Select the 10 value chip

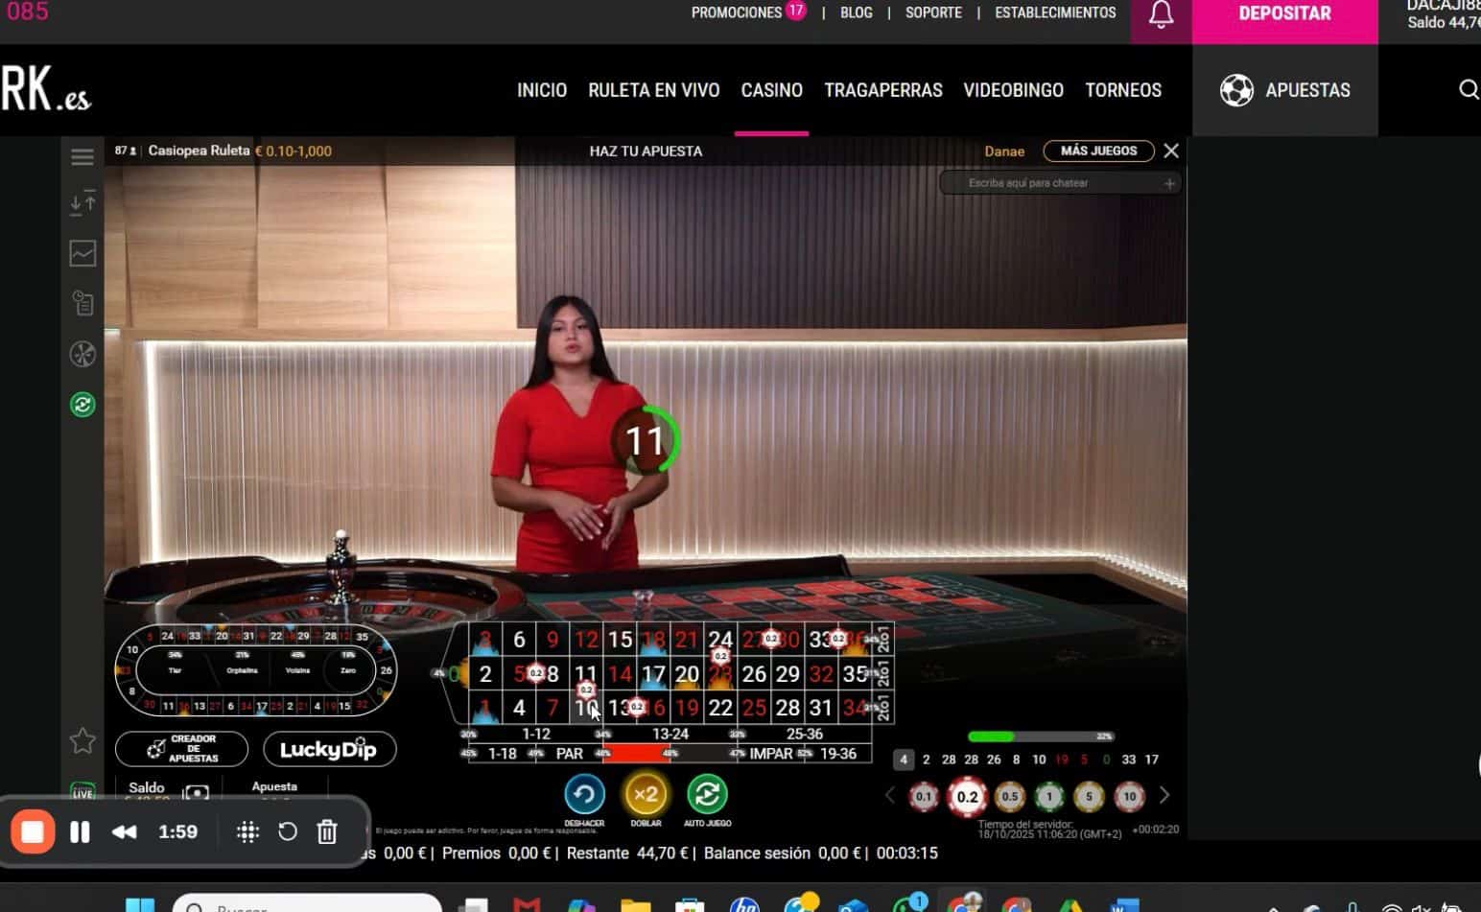[x=1129, y=796]
